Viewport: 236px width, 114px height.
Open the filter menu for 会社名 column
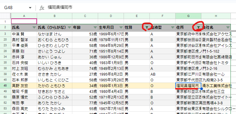(228, 28)
